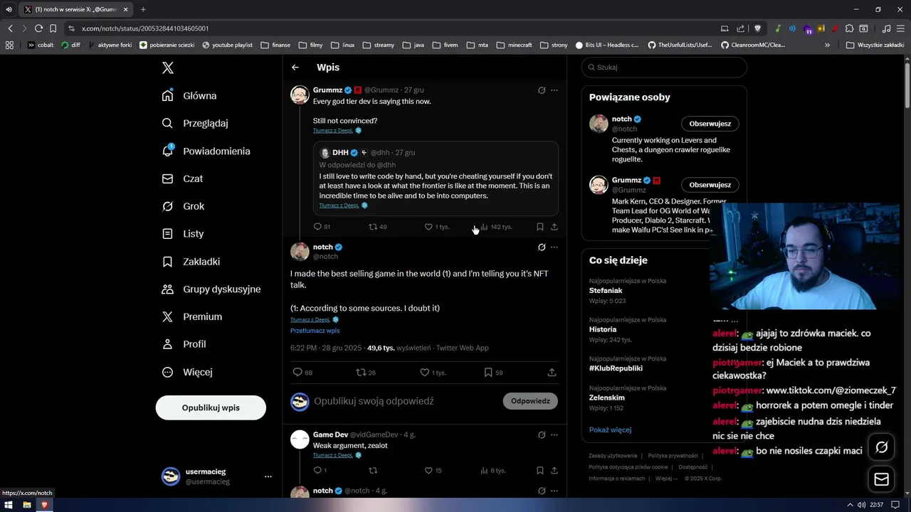Open Powiadomienia notifications
This screenshot has width=911, height=512.
pos(206,151)
